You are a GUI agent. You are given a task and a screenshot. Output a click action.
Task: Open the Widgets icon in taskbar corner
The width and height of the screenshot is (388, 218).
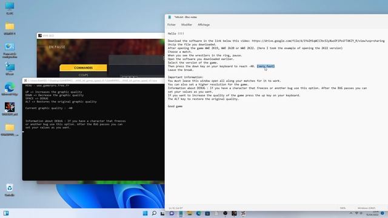[6, 213]
